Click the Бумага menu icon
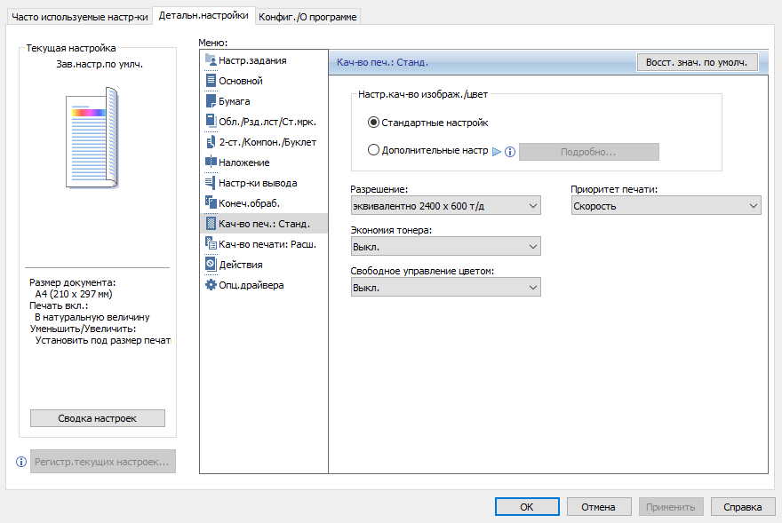Screen dimensions: 782x523 pyautogui.click(x=211, y=101)
